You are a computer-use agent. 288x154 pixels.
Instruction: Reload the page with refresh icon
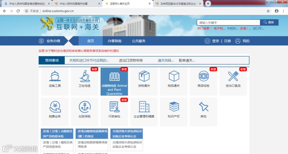tap(18, 11)
